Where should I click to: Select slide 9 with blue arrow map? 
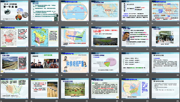click(75, 37)
